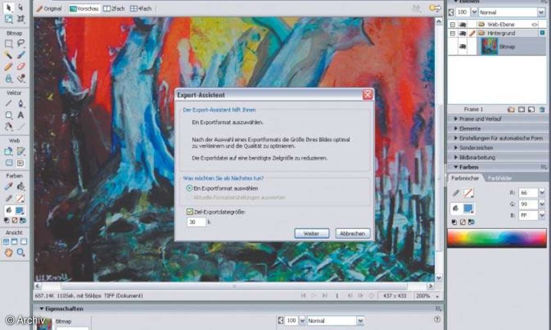Expand the Bildbearbeitung panel
551x330 pixels.
point(455,158)
